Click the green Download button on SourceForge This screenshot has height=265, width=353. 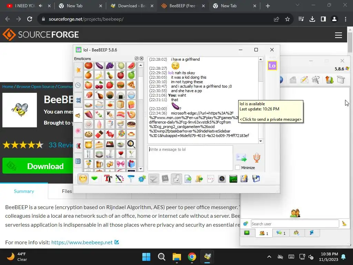38,166
